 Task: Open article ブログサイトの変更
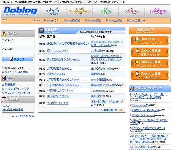point(58,103)
